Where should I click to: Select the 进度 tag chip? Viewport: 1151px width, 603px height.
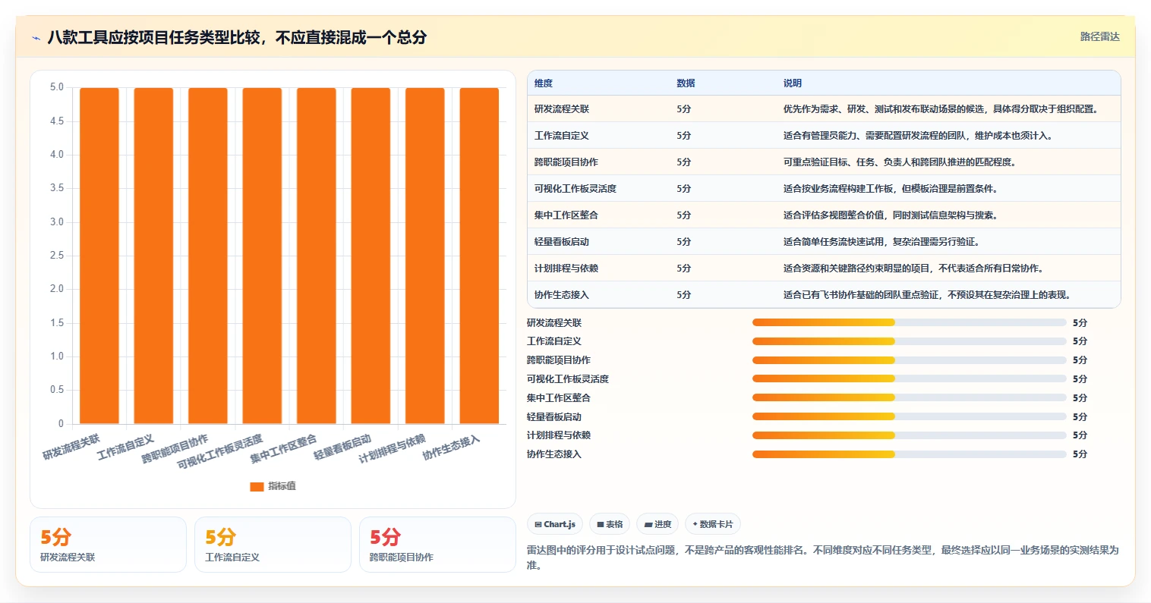(x=657, y=524)
